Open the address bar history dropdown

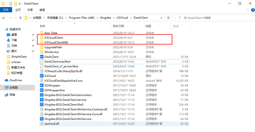pyautogui.click(x=162, y=18)
